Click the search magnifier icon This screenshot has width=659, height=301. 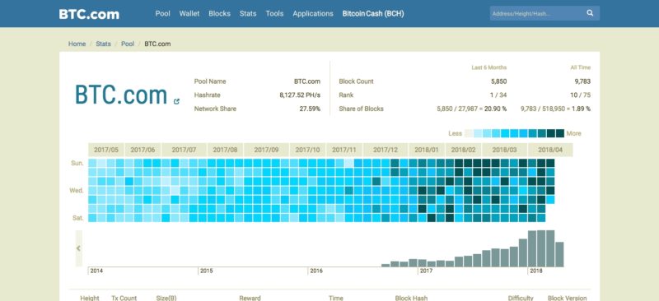pyautogui.click(x=590, y=13)
